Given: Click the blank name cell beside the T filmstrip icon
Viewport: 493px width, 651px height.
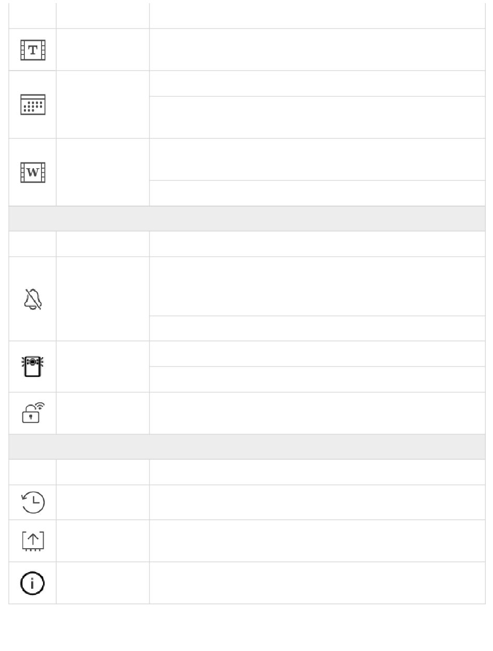Looking at the screenshot, I should [x=103, y=50].
